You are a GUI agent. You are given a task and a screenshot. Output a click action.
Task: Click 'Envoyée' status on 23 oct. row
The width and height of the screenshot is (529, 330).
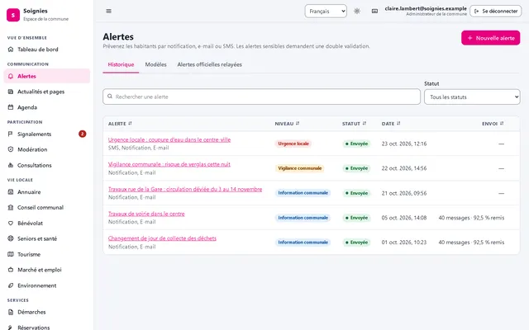pos(356,144)
